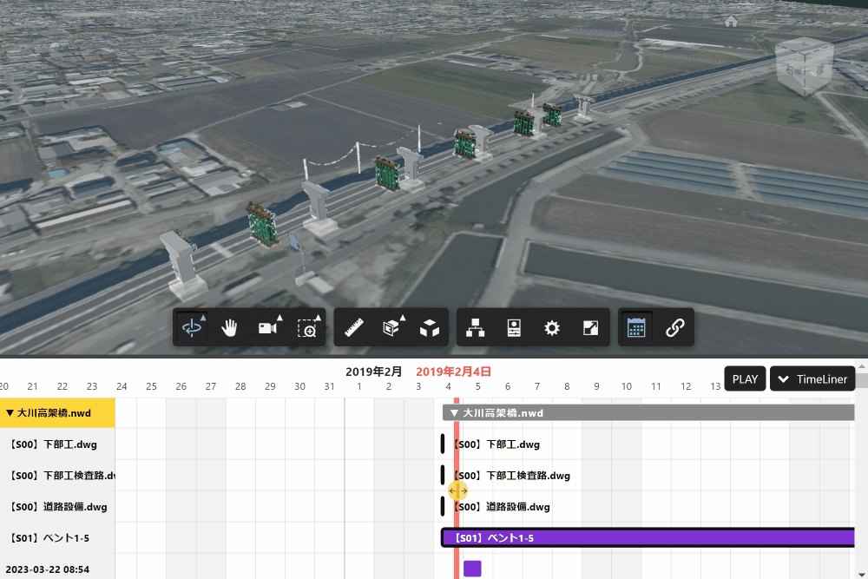868x579 pixels.
Task: Select the Orbit navigation tool
Action: [x=192, y=327]
